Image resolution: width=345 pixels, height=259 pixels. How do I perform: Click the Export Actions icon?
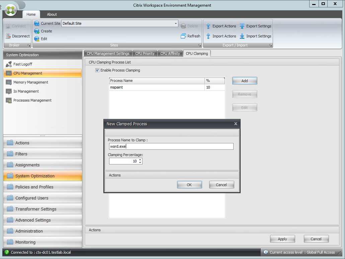[208, 26]
